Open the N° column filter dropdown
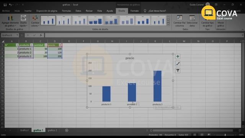245x138 pixels. pos(17,45)
